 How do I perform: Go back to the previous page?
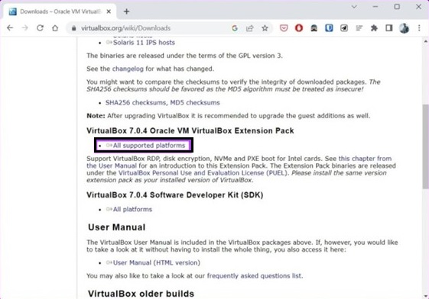(10, 27)
